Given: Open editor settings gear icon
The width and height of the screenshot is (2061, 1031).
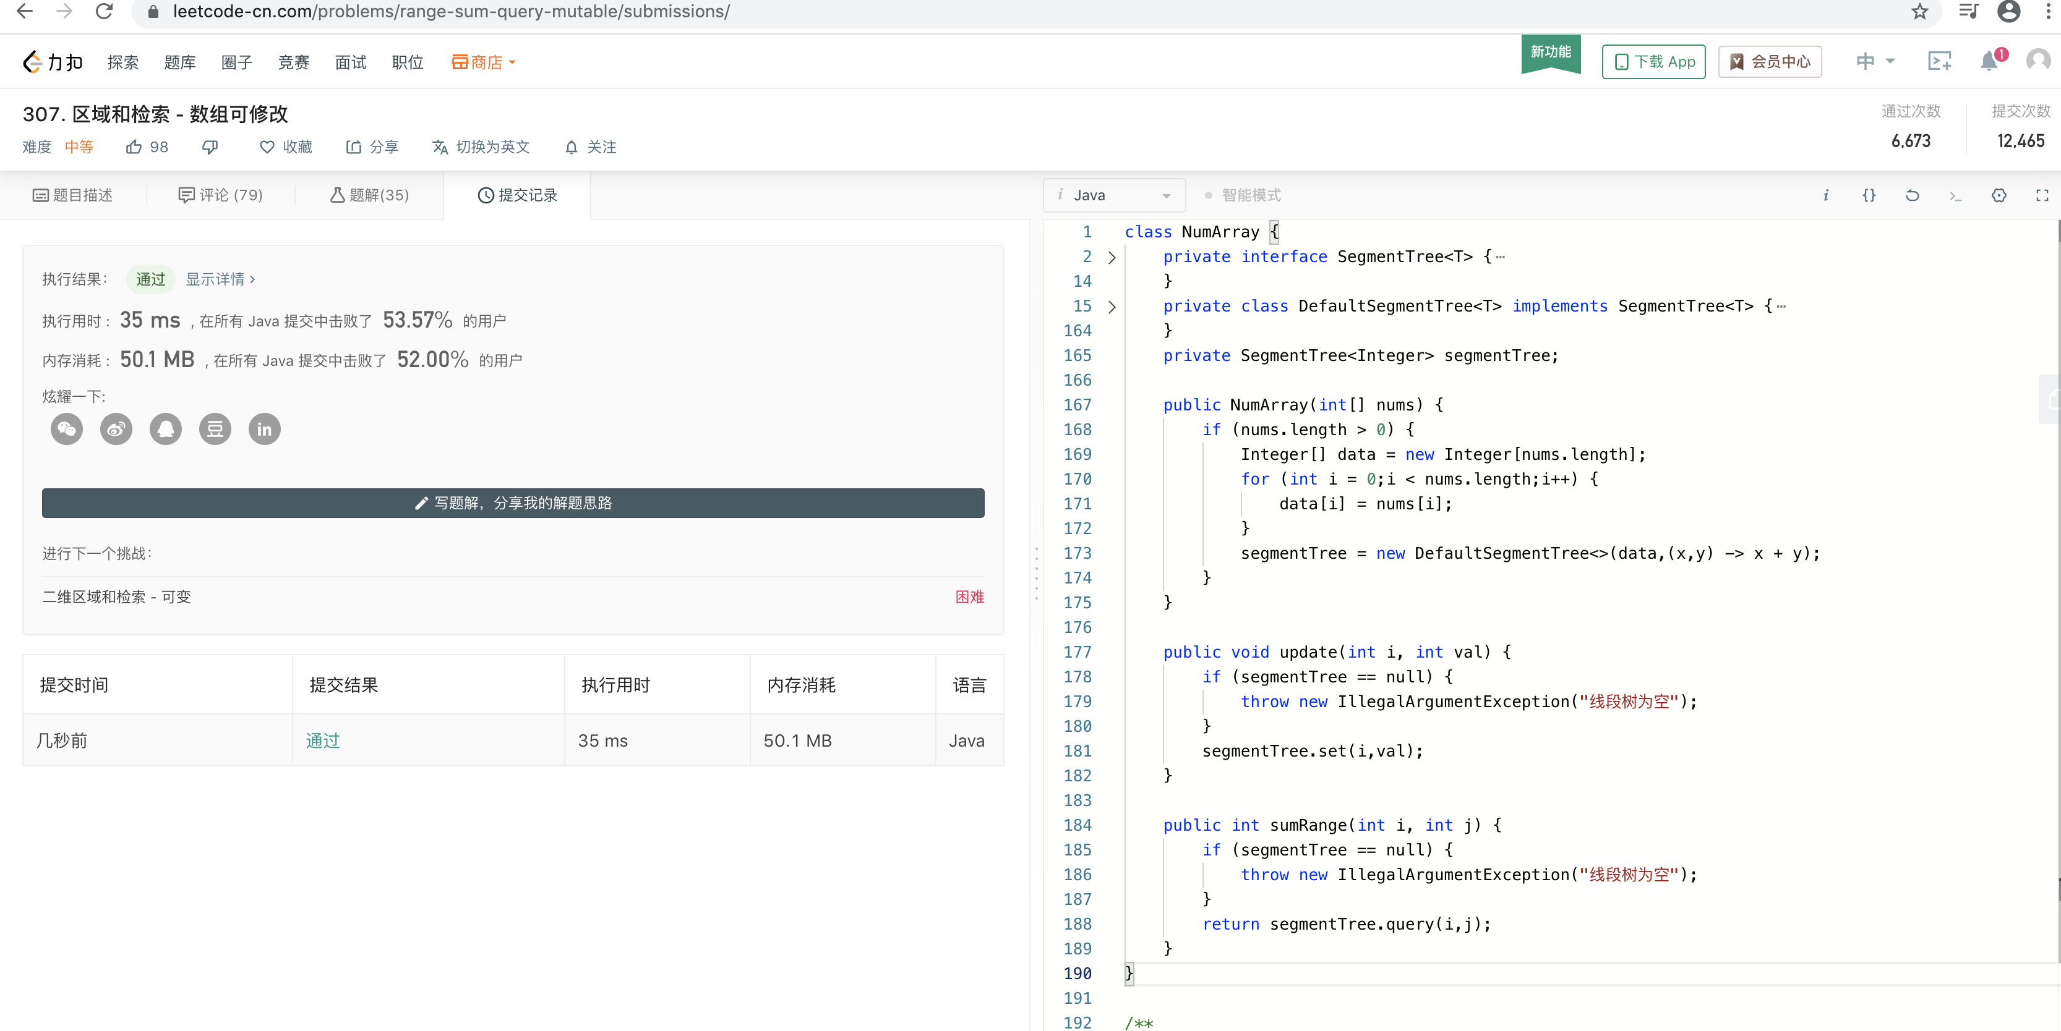Looking at the screenshot, I should pos(1999,195).
